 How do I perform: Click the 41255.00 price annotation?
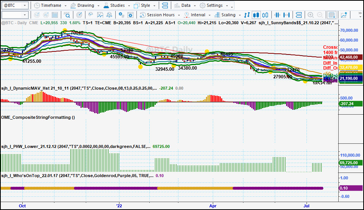[x=32, y=61]
